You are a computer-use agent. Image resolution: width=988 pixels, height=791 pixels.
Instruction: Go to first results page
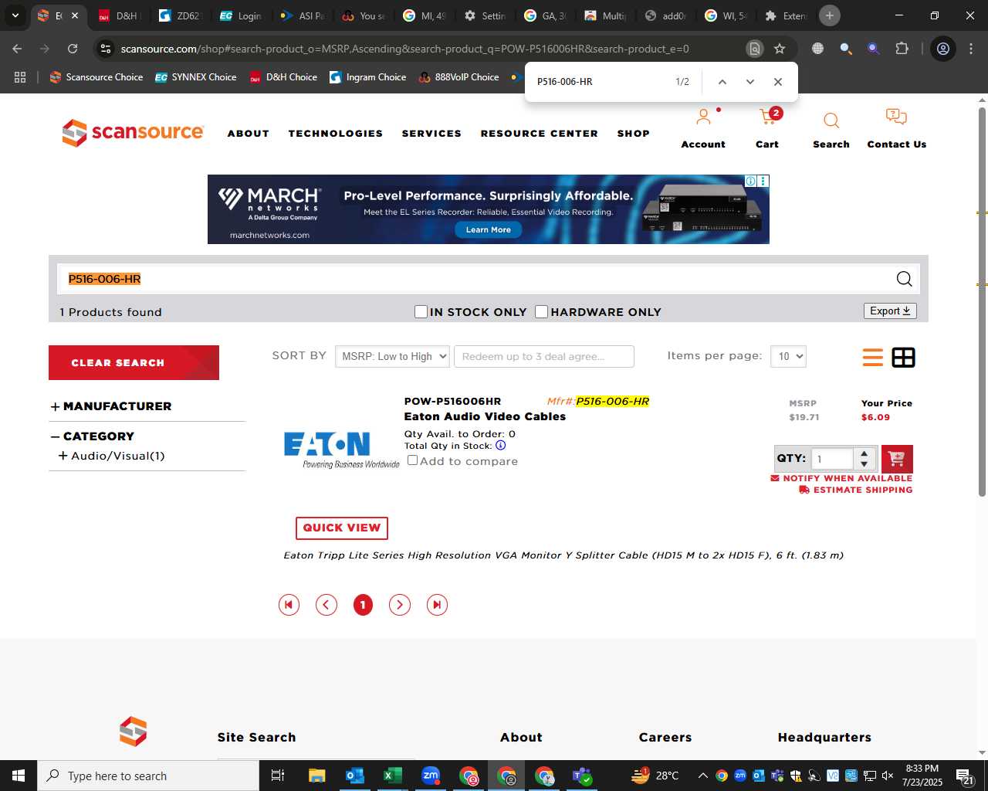289,605
